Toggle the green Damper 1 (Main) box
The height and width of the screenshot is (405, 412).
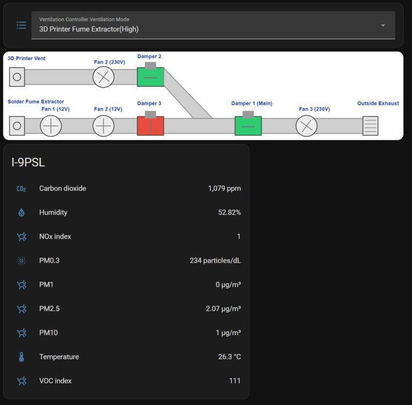[x=248, y=126]
